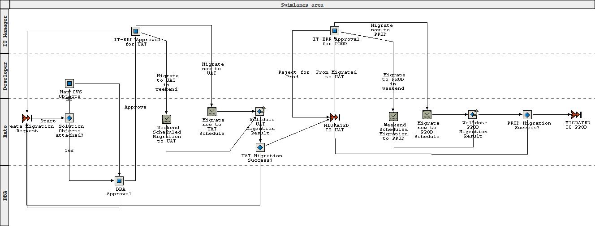Click the 'Start' transition label

tap(48, 121)
